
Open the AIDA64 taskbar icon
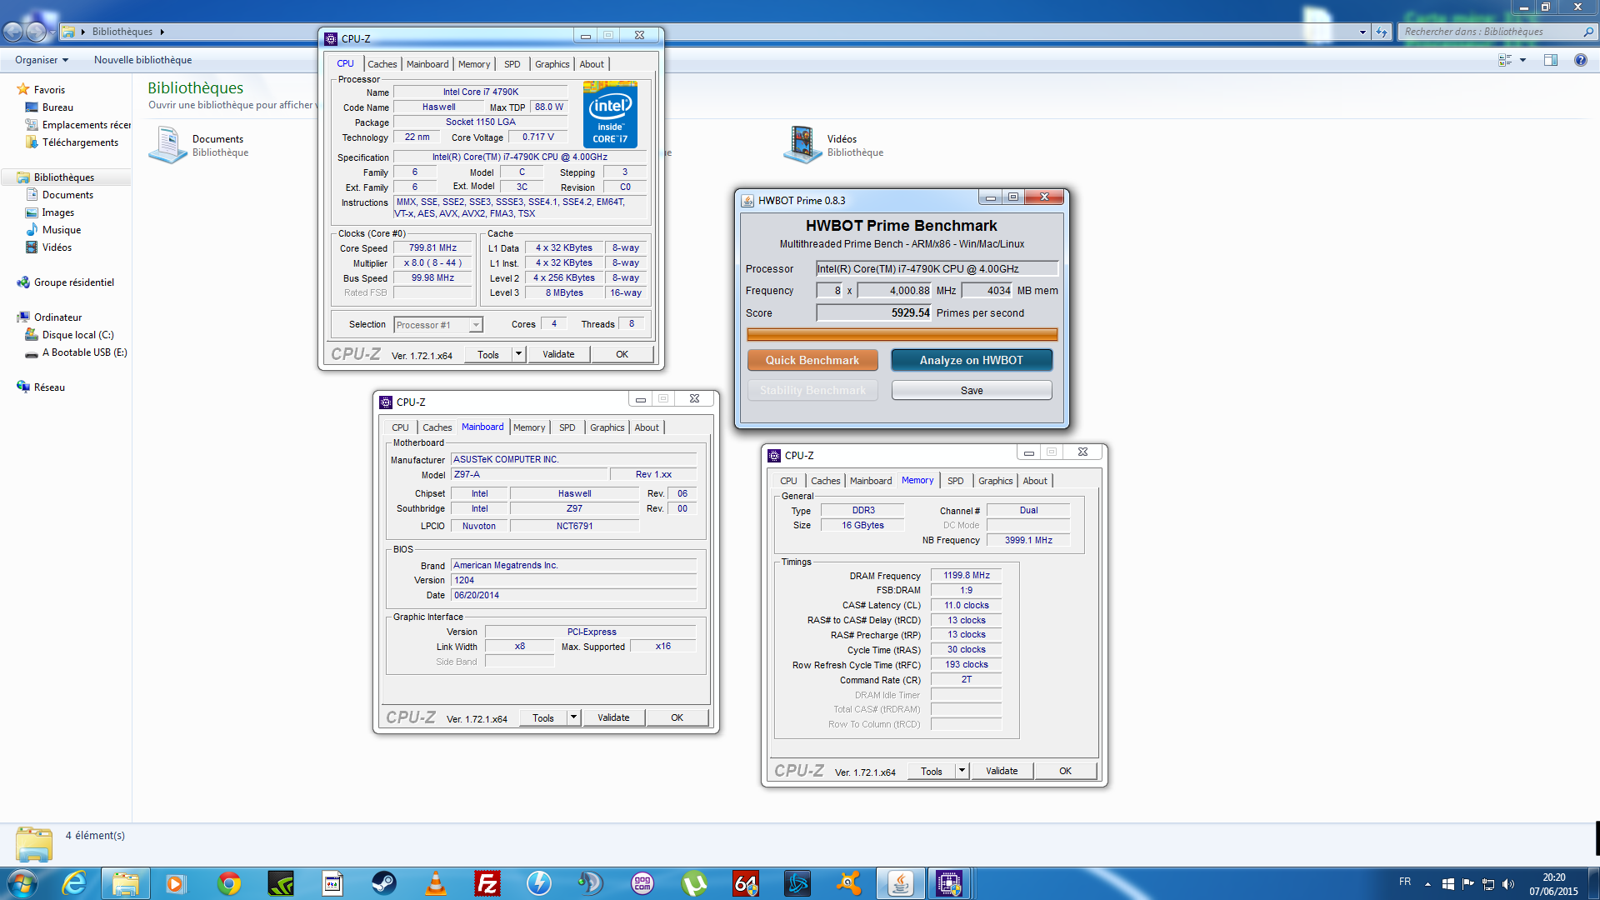tap(745, 883)
